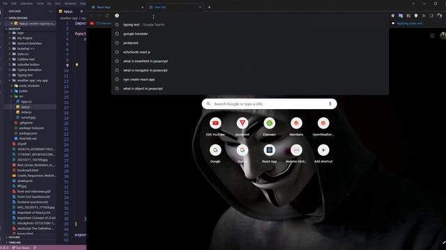446x250 pixels.
Task: Click the browser forward arrow
Action: point(99,15)
